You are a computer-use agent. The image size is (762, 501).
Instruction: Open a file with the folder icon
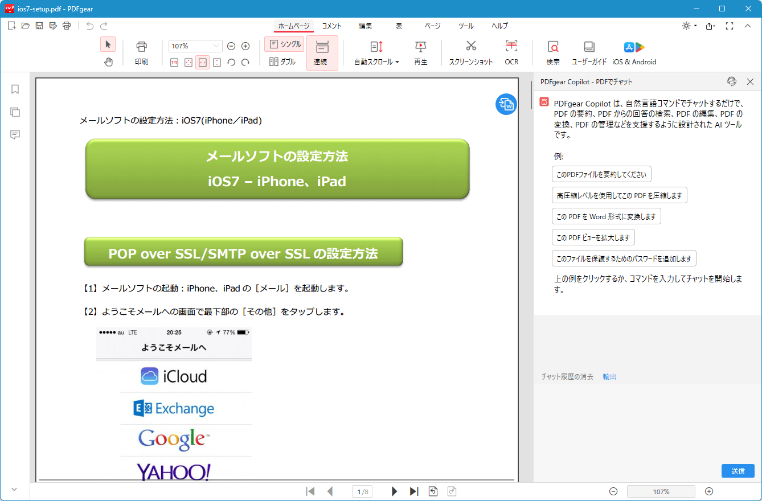tap(26, 26)
